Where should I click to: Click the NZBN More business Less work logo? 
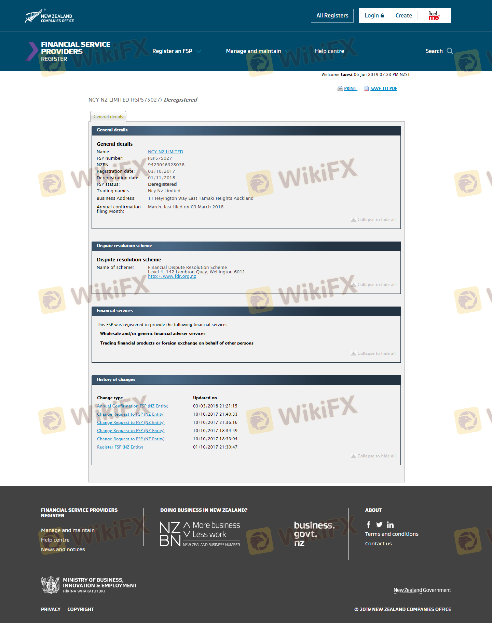[x=200, y=534]
